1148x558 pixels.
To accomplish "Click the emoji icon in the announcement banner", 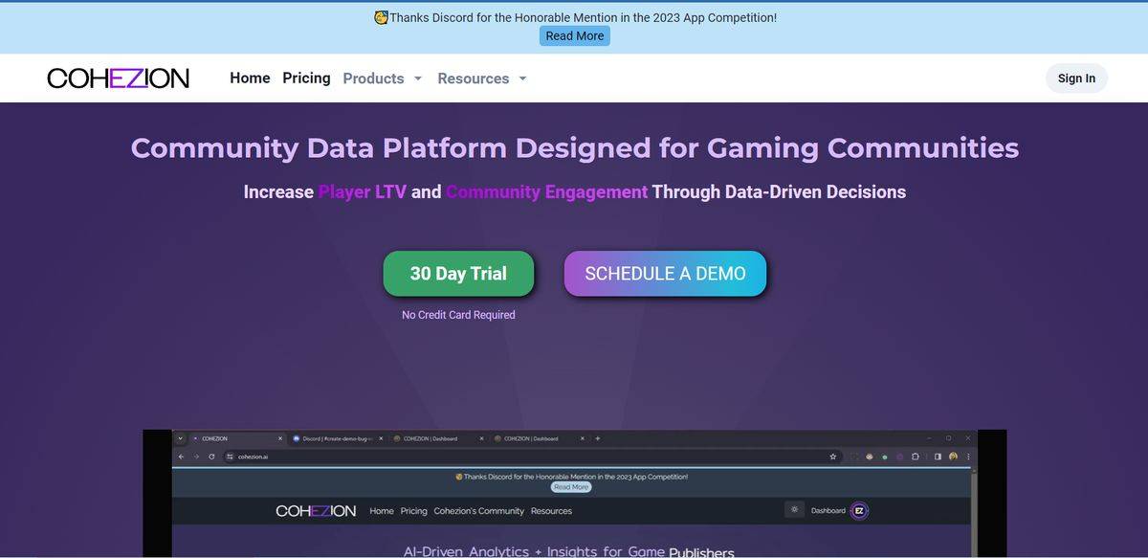I will click(x=381, y=17).
